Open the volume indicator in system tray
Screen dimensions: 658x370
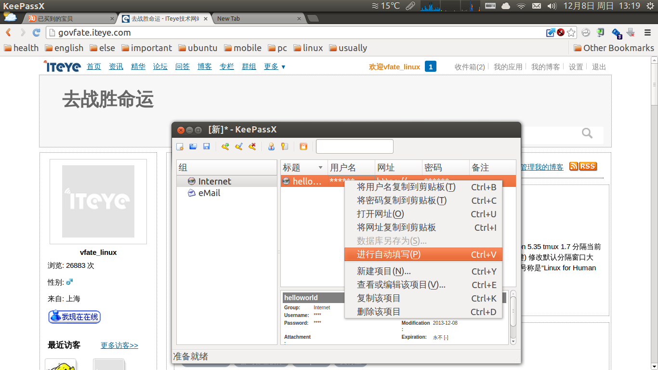(x=552, y=6)
